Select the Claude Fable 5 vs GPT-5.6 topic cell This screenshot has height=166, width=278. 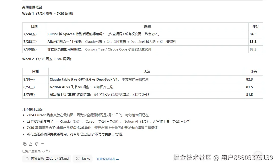147,79
